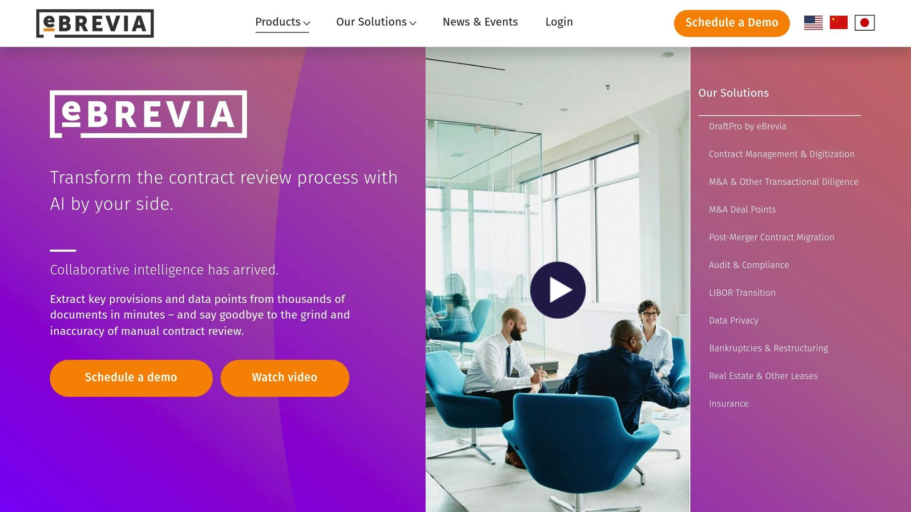Click the Schedule a demo hero button
Viewport: 911px width, 512px height.
pyautogui.click(x=131, y=378)
